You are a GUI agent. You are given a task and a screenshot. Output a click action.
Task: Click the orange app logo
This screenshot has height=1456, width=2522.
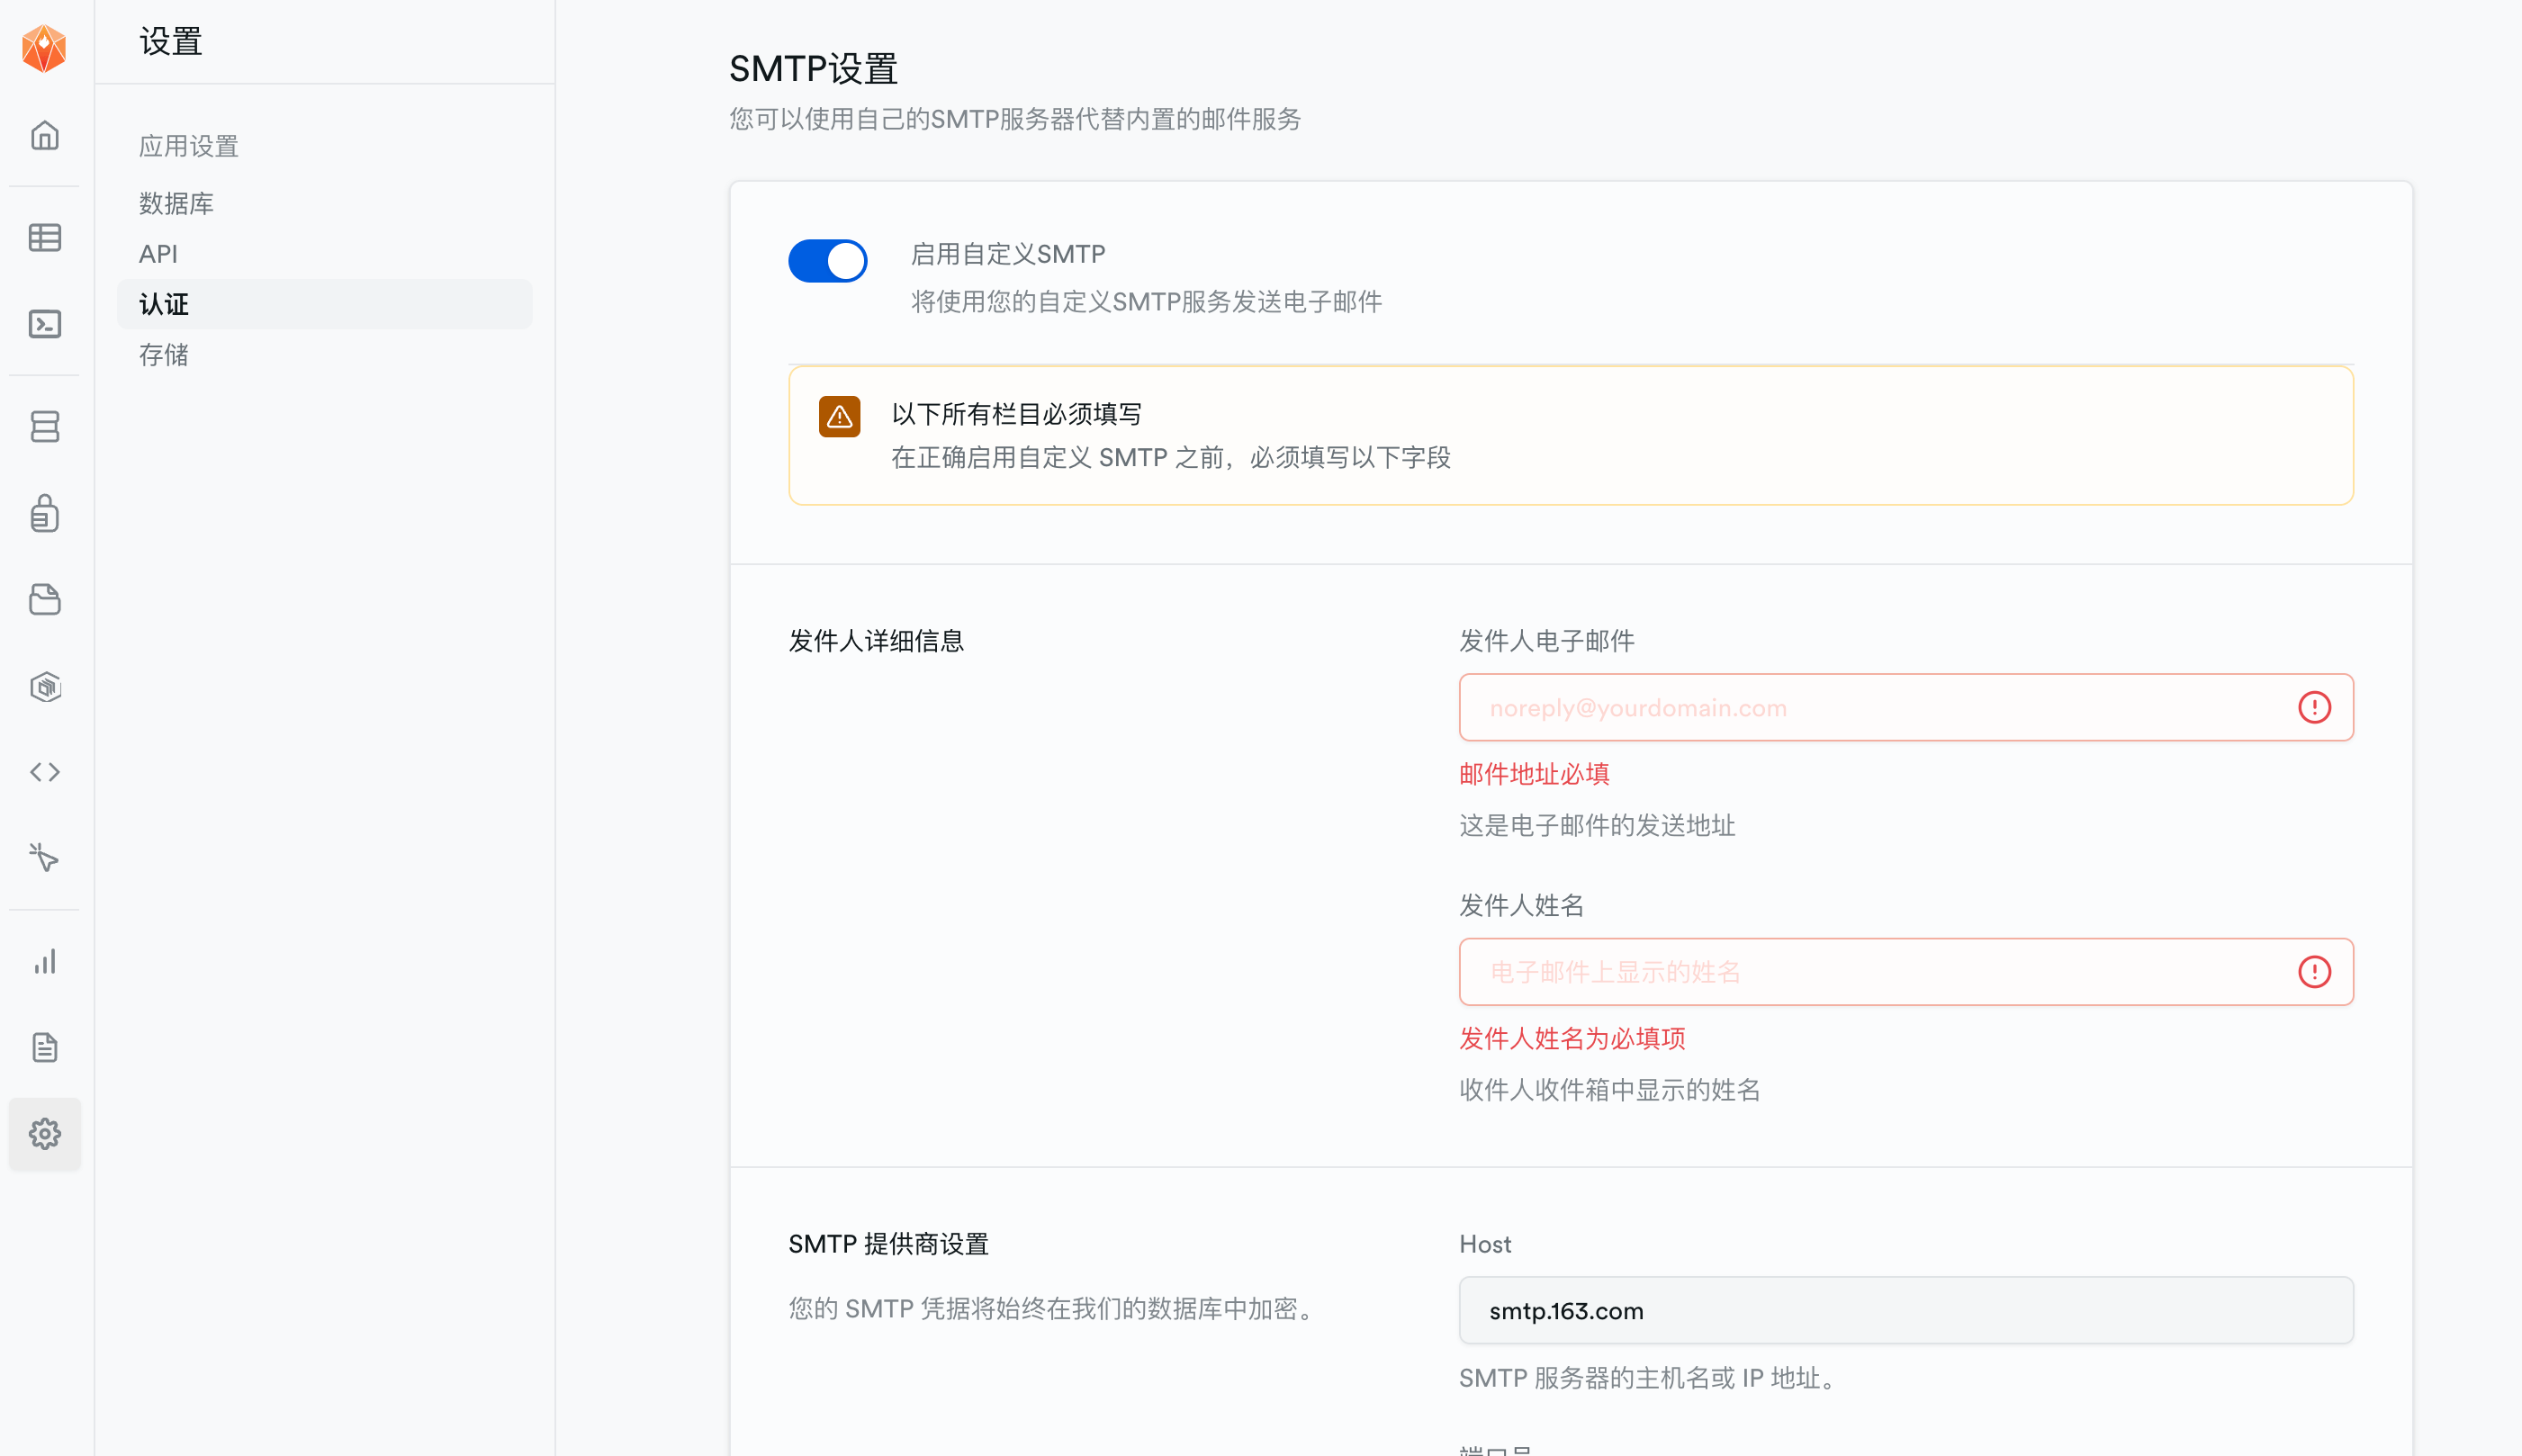(44, 48)
